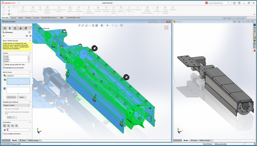Open Hide/Show Items eye icon
Image resolution: width=257 pixels, height=146 pixels.
click(107, 25)
